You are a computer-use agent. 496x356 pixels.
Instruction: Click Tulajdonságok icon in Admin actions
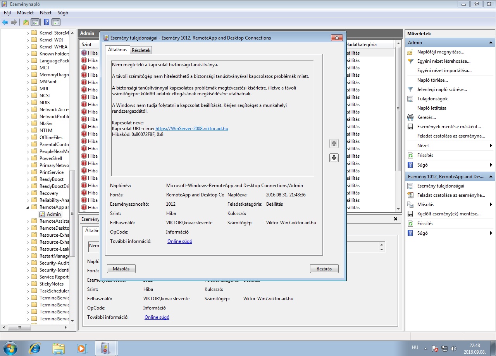pos(410,99)
